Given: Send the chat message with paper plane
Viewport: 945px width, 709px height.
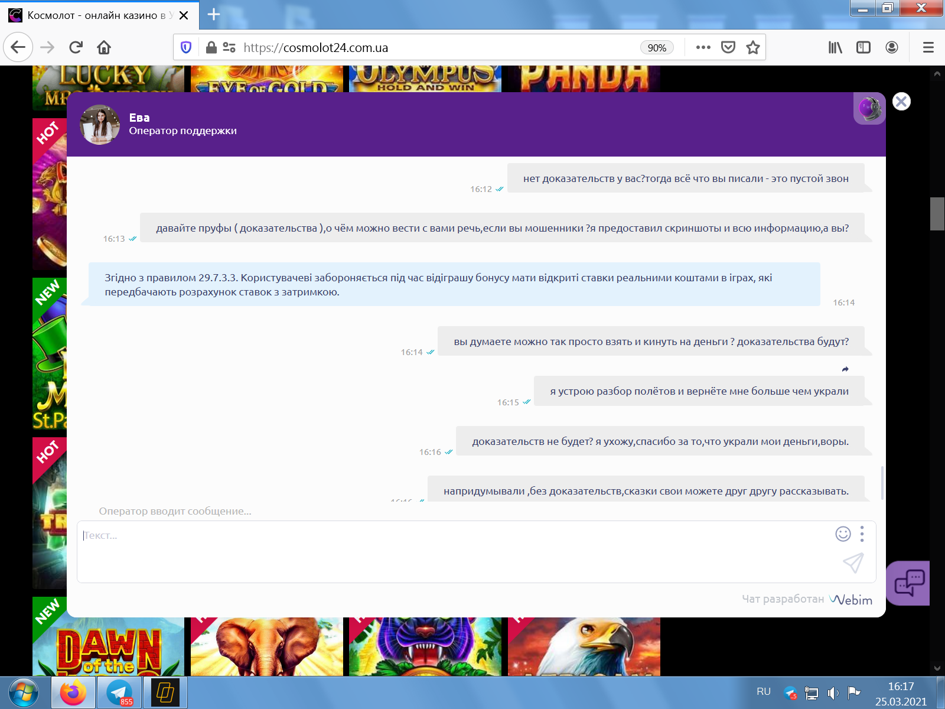Looking at the screenshot, I should coord(853,563).
